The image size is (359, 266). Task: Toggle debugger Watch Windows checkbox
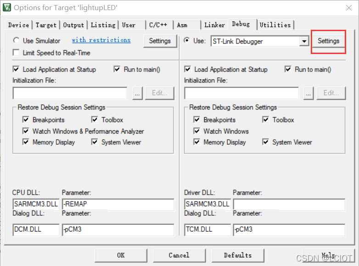click(x=196, y=131)
